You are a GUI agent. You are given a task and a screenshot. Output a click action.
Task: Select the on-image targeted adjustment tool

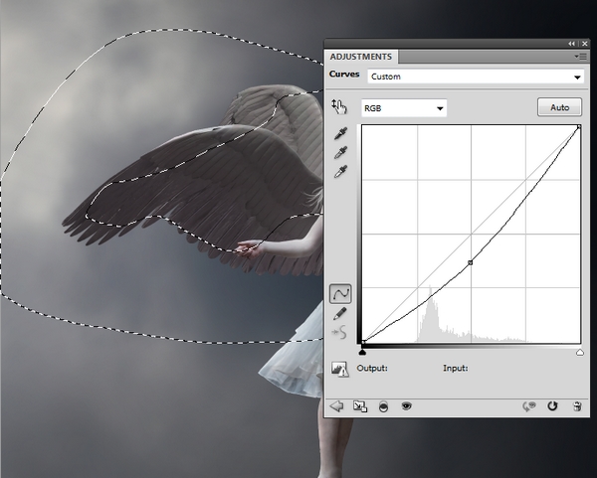point(340,107)
